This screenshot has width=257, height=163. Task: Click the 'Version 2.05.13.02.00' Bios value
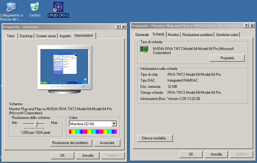coord(184,99)
